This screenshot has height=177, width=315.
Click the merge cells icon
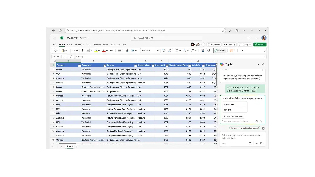[133, 51]
